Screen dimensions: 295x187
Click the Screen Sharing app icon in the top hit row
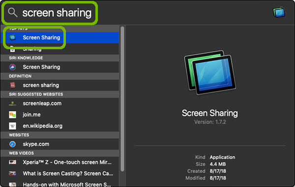[x=13, y=38]
